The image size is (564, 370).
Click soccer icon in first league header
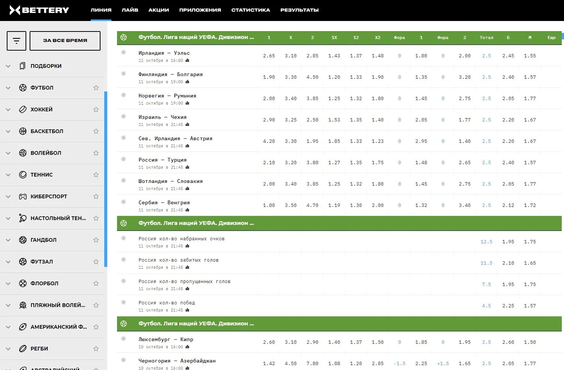click(x=123, y=37)
